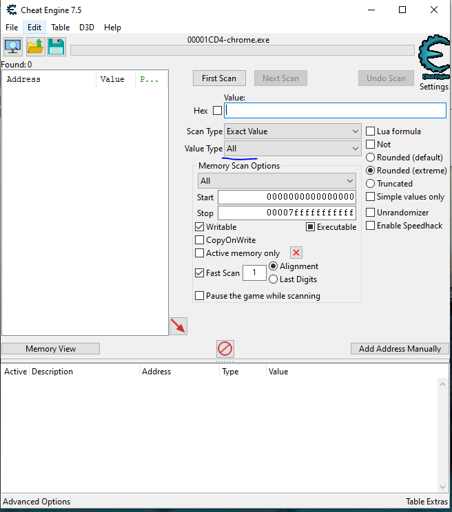Viewport: 452px width, 512px height.
Task: Click Address column header in cheat table
Action: [180, 372]
